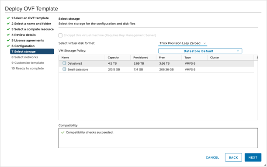Image resolution: width=267 pixels, height=167 pixels.
Task: Click VMFS 6 type in Small datastore row
Action: click(x=190, y=70)
